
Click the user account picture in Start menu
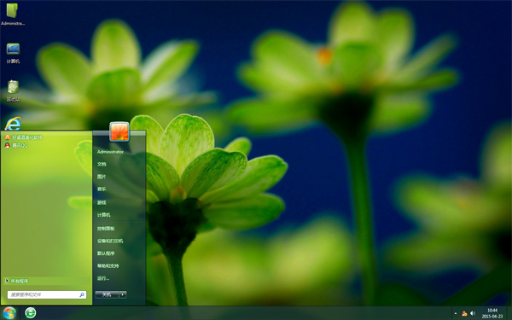pyautogui.click(x=119, y=131)
